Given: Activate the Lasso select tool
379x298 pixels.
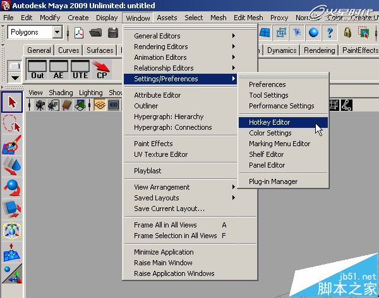Looking at the screenshot, I should 12,123.
